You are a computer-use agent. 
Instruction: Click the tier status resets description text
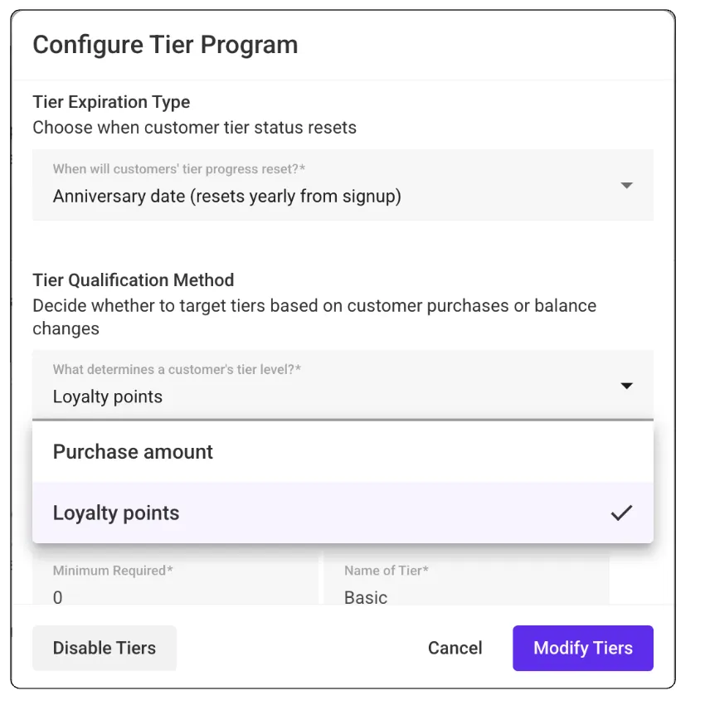coord(194,128)
